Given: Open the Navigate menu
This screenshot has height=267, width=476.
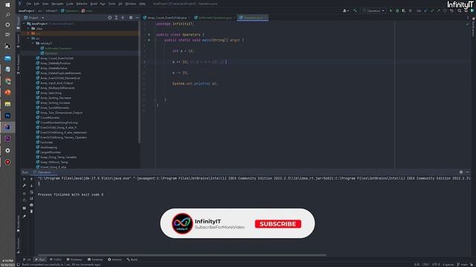Looking at the screenshot, I should pos(57,4).
